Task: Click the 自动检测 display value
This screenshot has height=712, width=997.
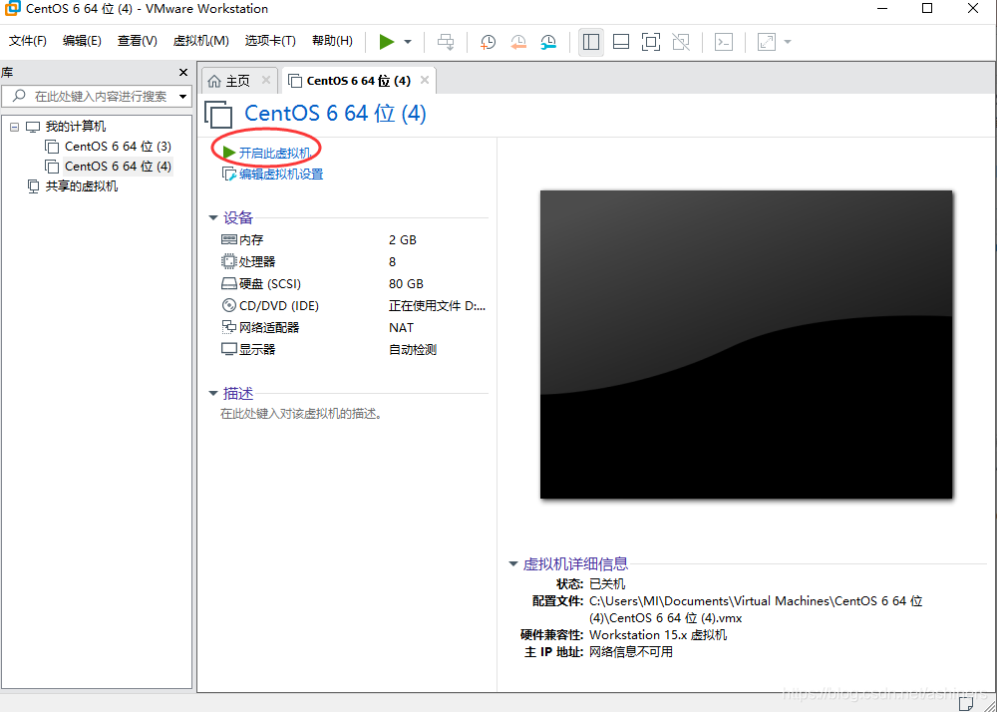Action: click(x=413, y=350)
